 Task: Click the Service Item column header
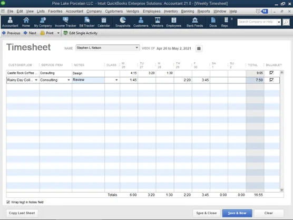click(52, 65)
